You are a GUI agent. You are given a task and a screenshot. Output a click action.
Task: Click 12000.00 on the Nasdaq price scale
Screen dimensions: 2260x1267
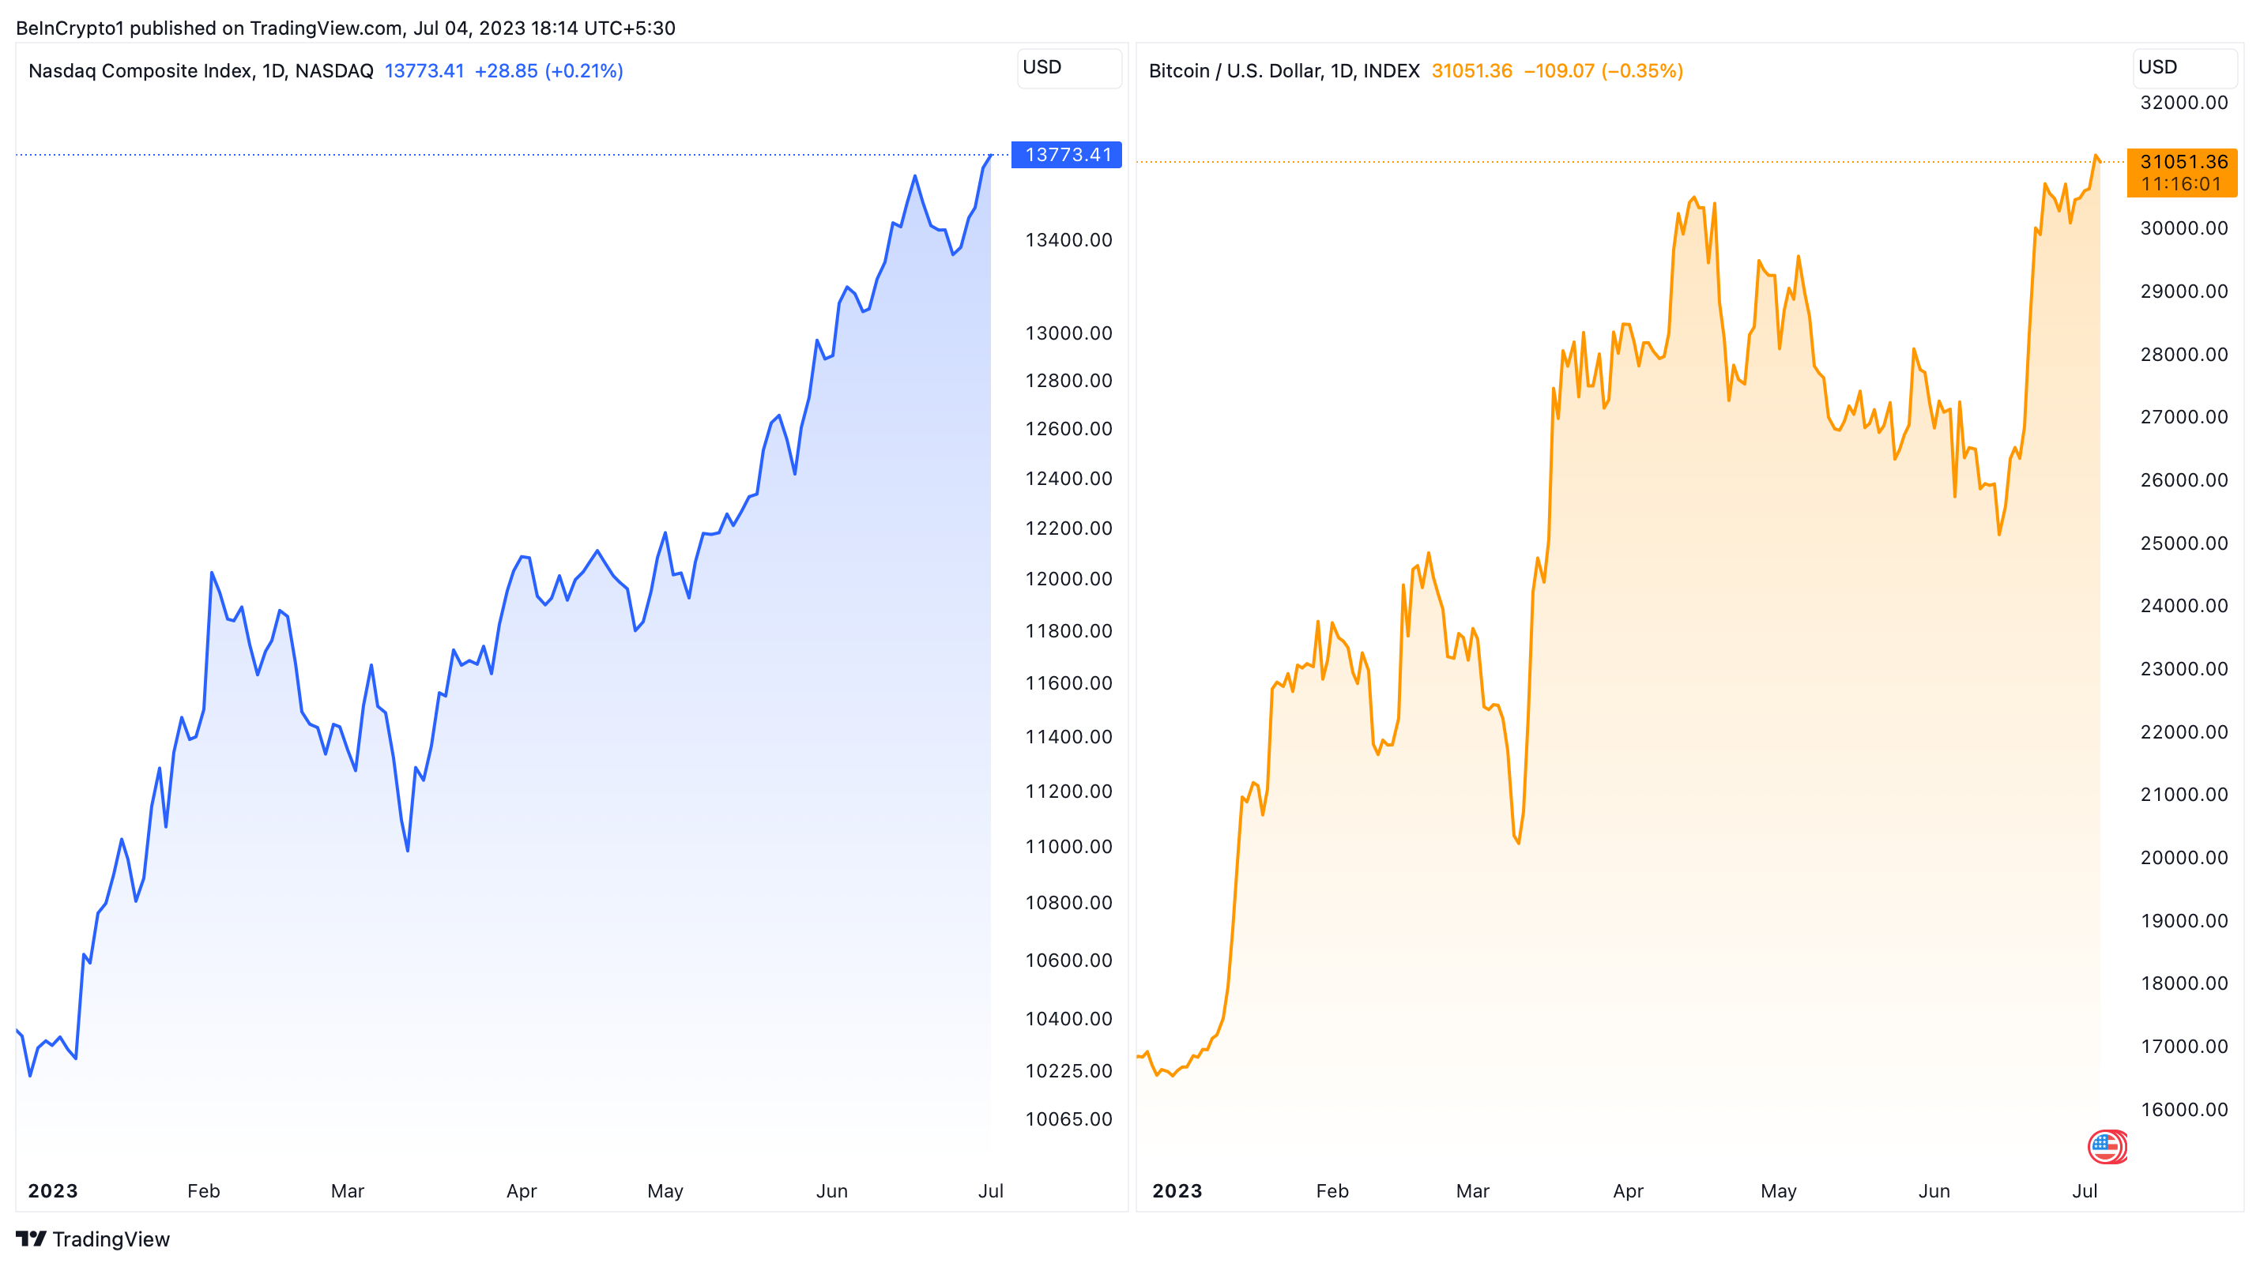pos(1068,579)
